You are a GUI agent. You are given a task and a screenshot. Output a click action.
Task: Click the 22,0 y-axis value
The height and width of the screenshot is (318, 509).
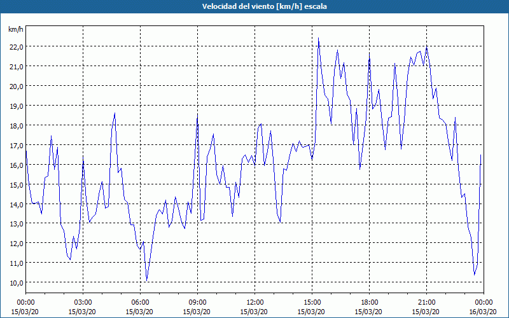pos(17,47)
